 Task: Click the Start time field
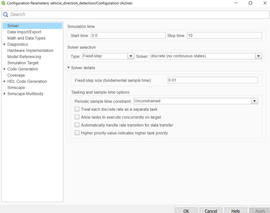coord(128,35)
